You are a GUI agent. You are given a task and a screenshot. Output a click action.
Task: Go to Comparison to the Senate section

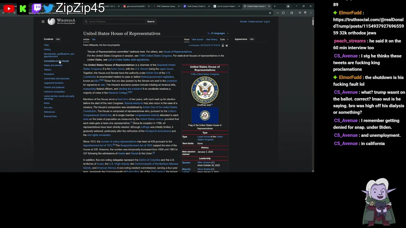pyautogui.click(x=56, y=61)
